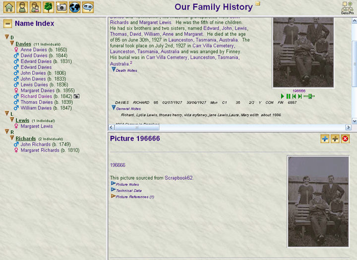Close picture panel with red X button
Screen dimensions: 357x260
345,139
